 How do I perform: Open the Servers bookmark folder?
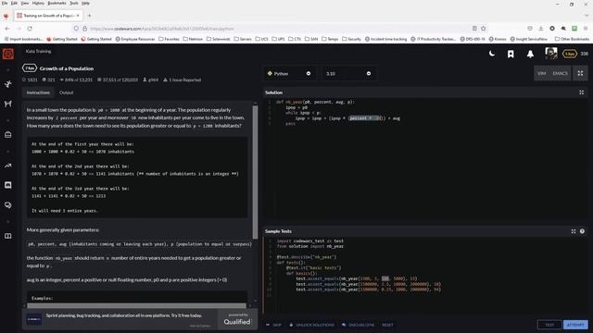coord(243,39)
